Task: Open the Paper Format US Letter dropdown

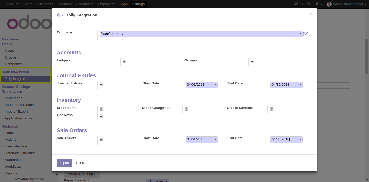Action: [157, 181]
